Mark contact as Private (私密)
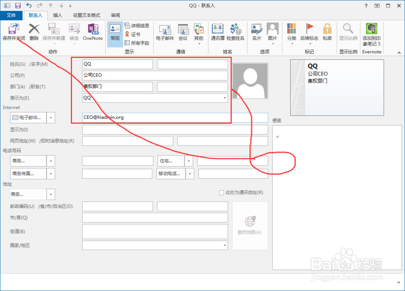Viewport: 405px width, 291px height. click(327, 32)
